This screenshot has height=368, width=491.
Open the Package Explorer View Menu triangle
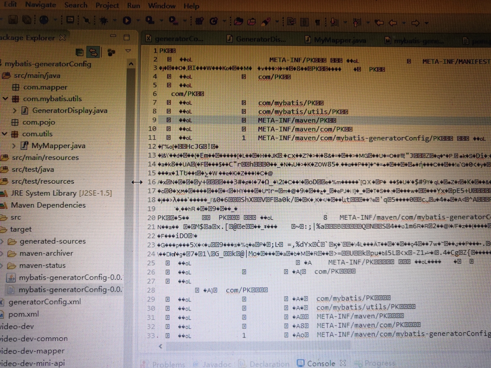coord(128,51)
